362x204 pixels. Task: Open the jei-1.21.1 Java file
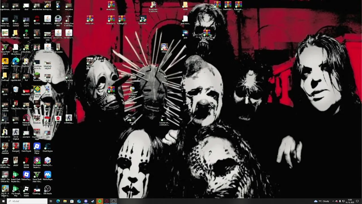[58, 35]
